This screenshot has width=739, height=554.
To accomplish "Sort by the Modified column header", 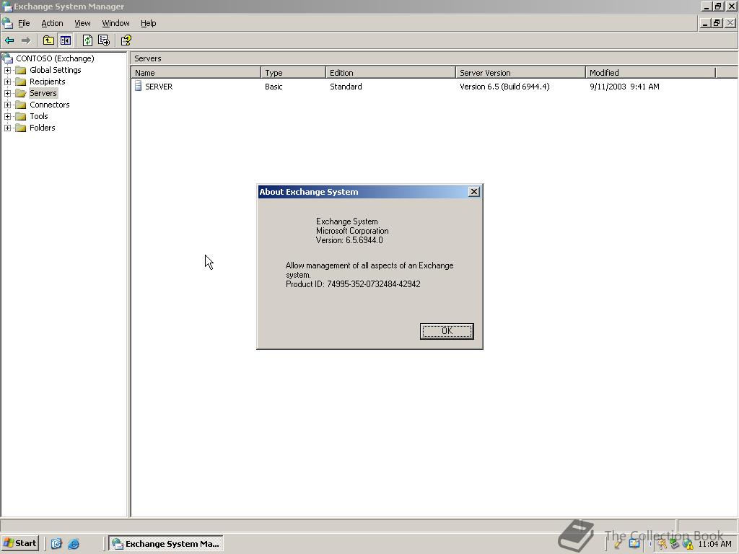I will tap(650, 73).
